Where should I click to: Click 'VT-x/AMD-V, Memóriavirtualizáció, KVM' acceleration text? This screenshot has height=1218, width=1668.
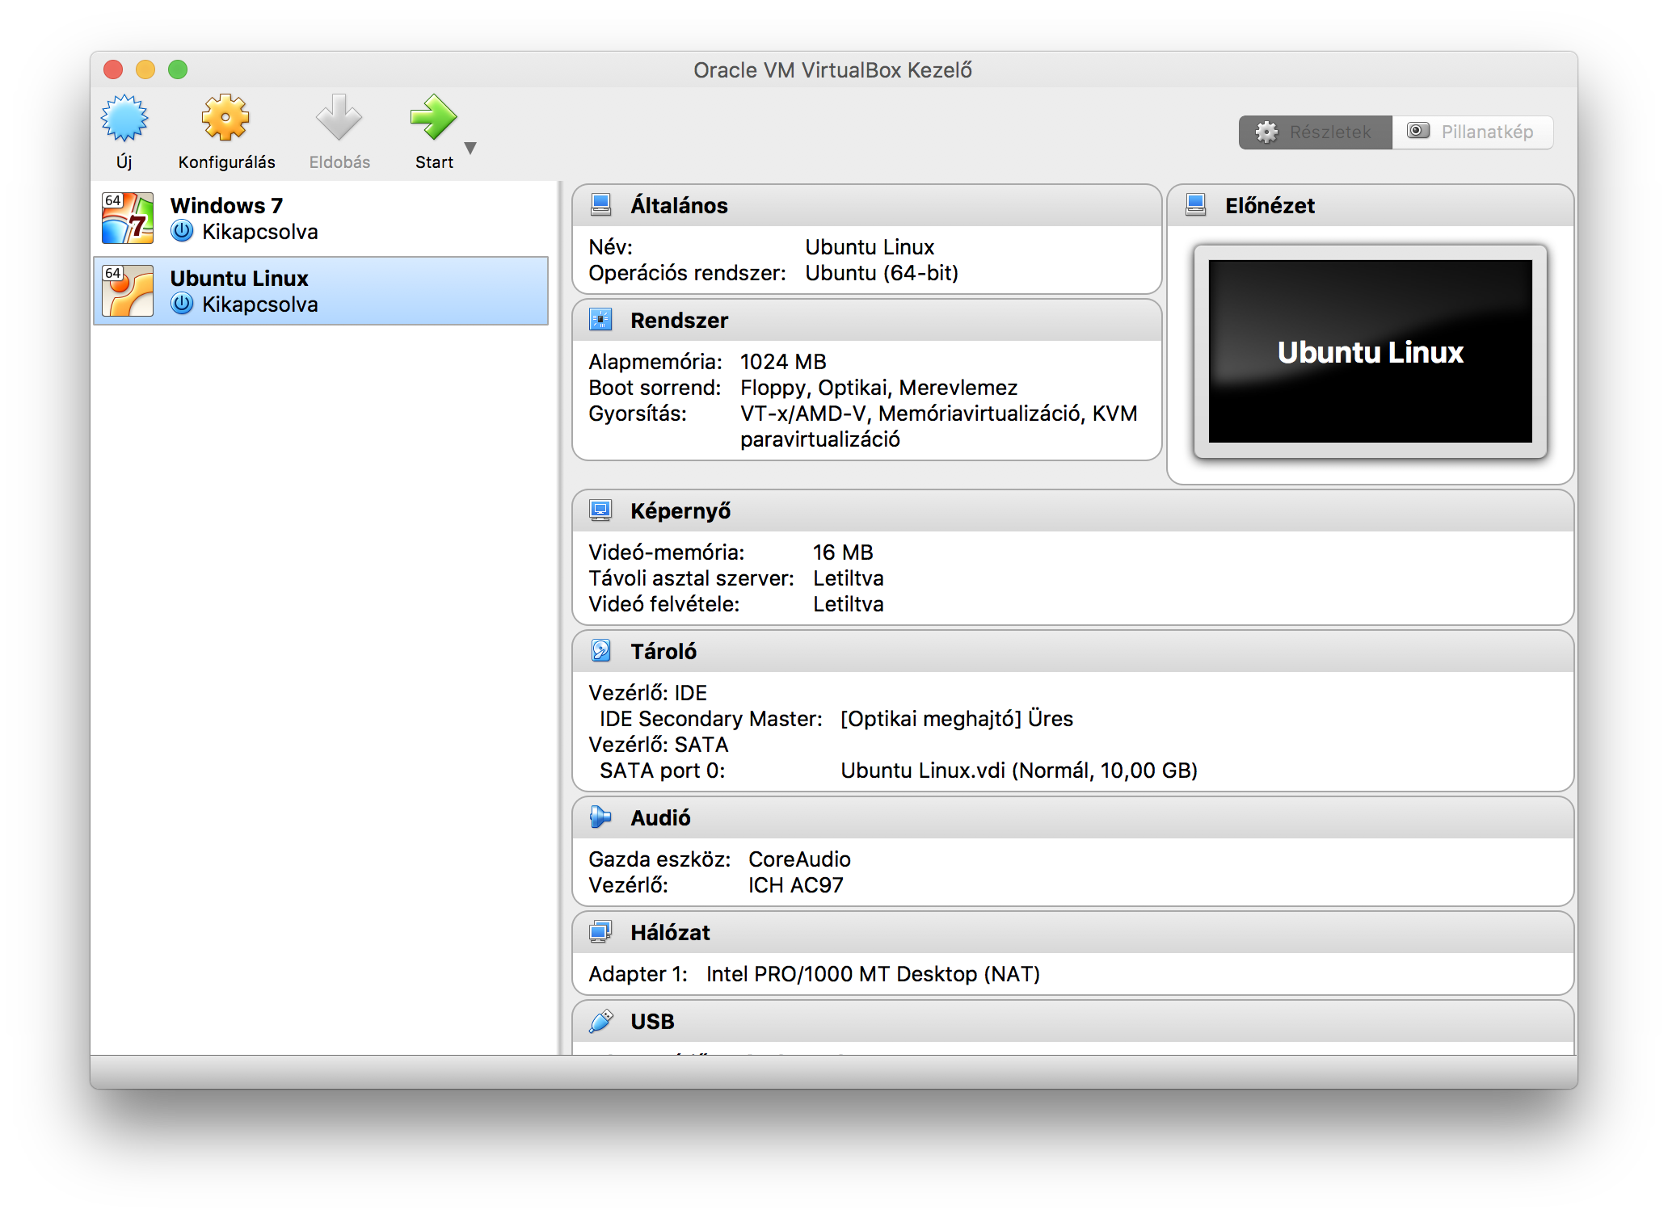point(938,414)
